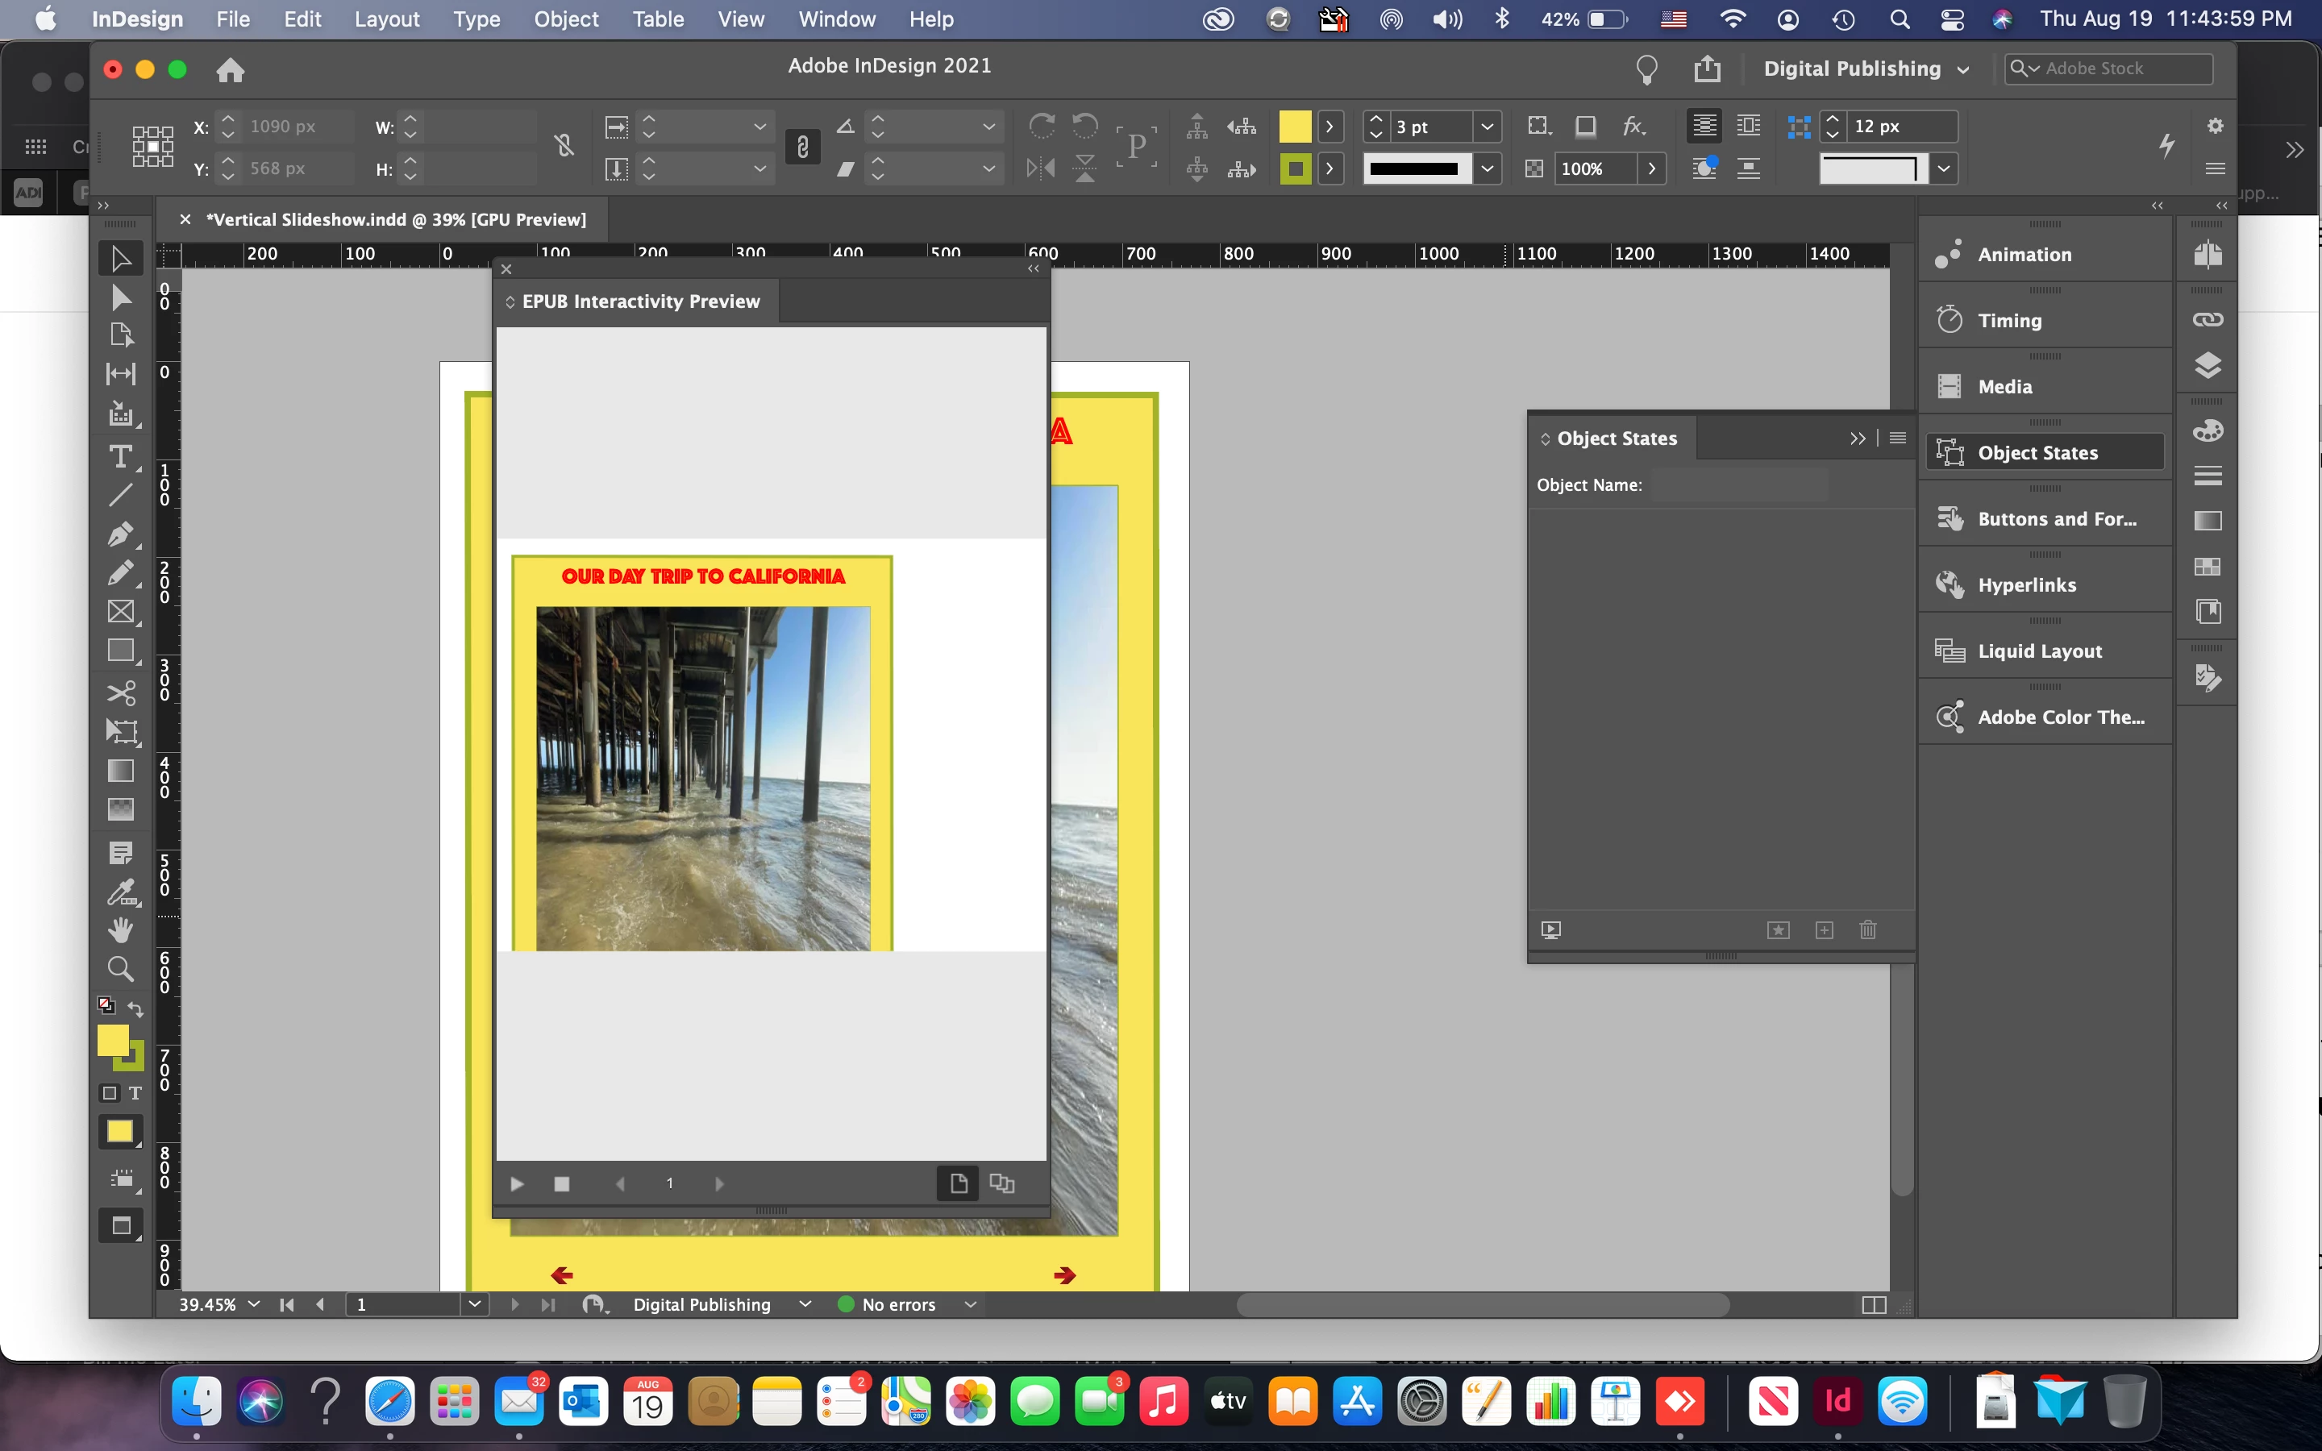
Task: Select the Zoom tool
Action: (120, 968)
